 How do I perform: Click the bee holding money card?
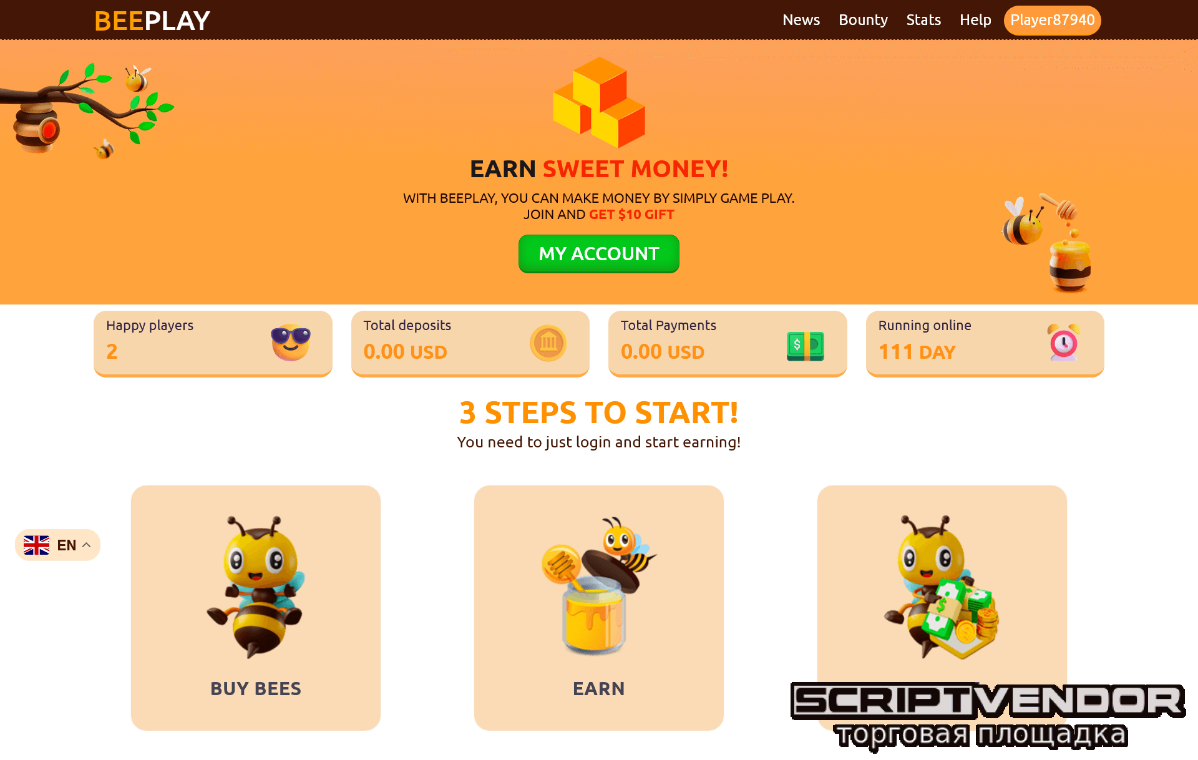point(942,587)
